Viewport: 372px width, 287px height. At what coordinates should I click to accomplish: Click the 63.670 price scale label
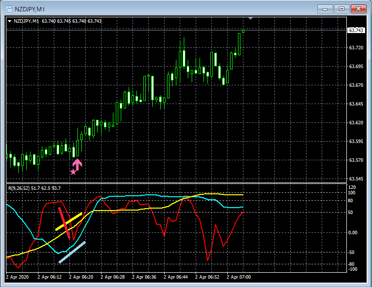tap(356, 85)
